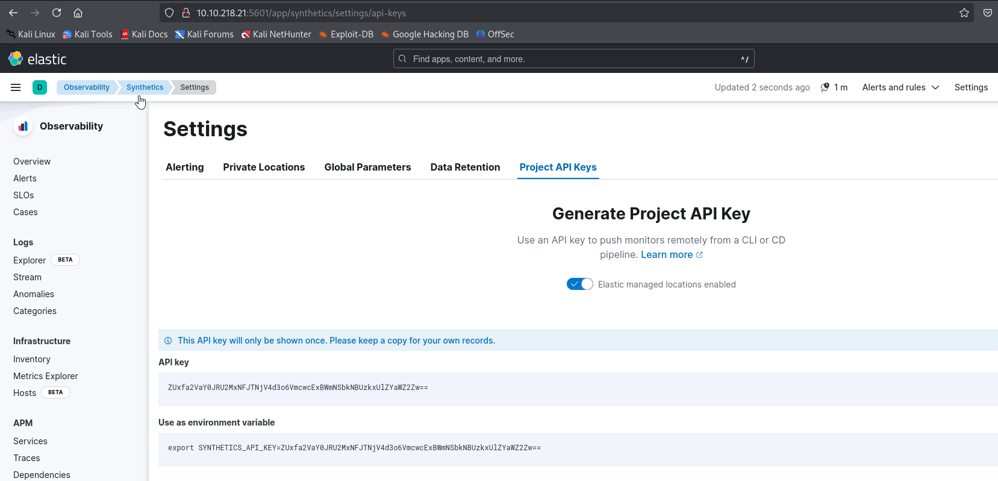Screen dimensions: 998x481
Task: Switch to the Alerting tab
Action: pyautogui.click(x=185, y=167)
